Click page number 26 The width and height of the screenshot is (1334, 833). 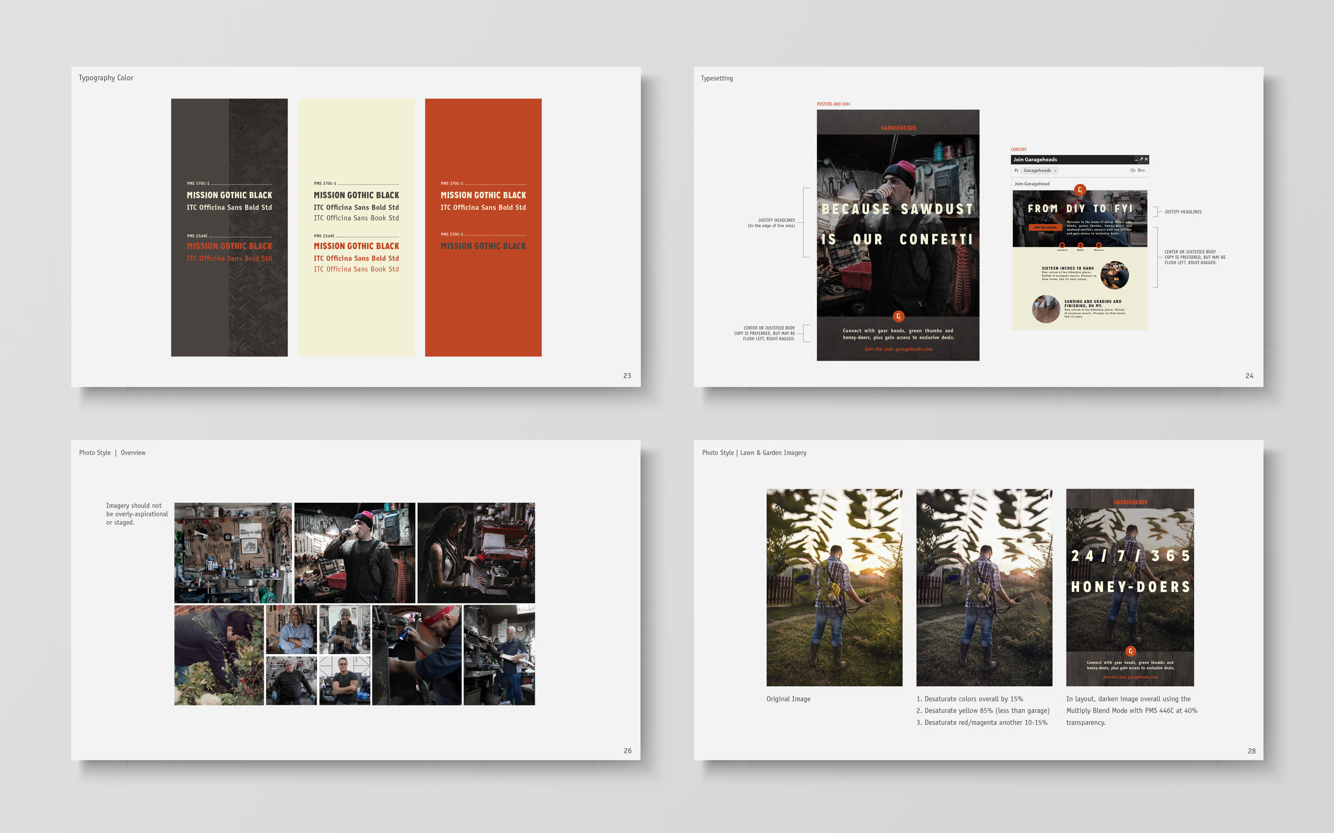(628, 751)
